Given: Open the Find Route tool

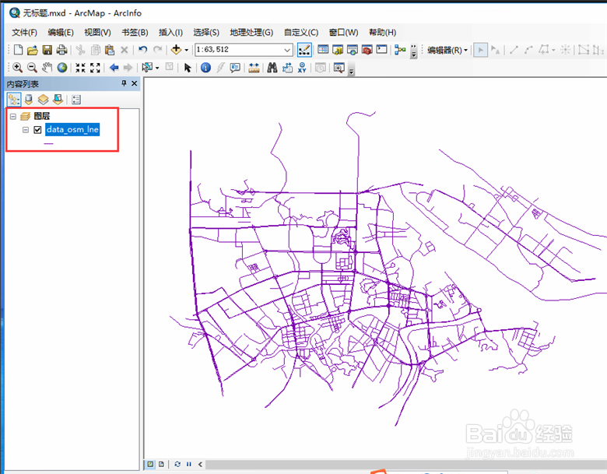Looking at the screenshot, I should pyautogui.click(x=287, y=68).
